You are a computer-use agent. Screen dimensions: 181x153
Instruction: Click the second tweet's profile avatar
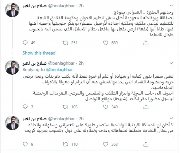tap(12, 67)
